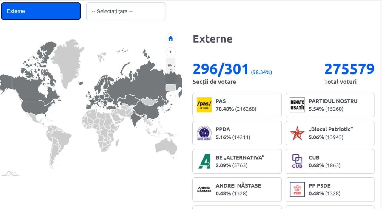Zoom in with the map plus button
Screen dimensions: 382x209
(171, 52)
